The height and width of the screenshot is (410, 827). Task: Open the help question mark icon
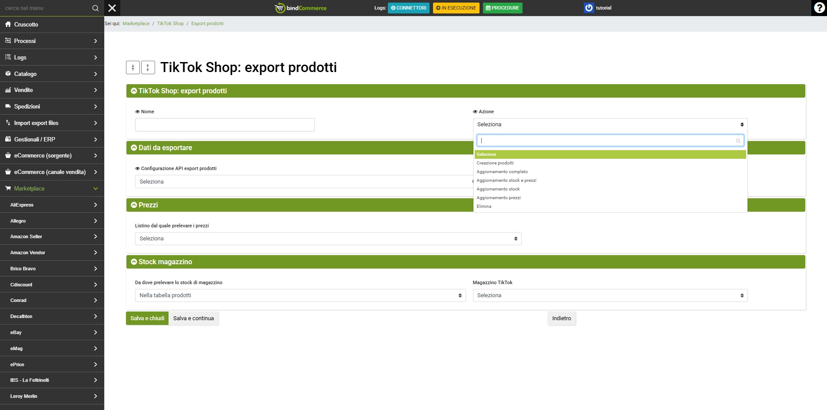coord(819,8)
